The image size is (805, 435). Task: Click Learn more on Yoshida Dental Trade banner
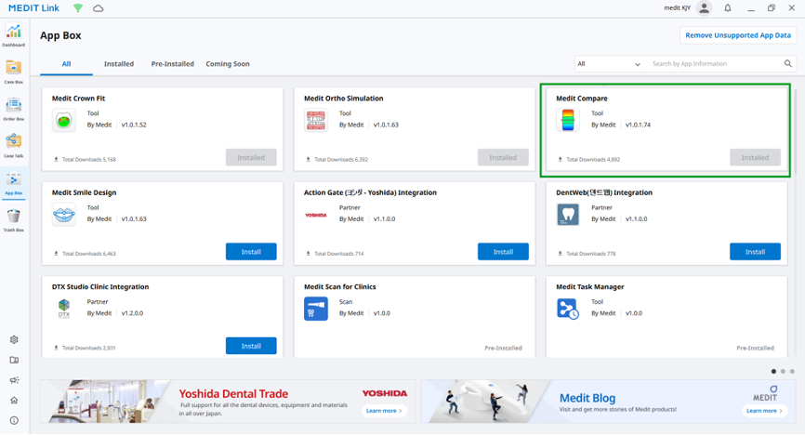click(384, 411)
